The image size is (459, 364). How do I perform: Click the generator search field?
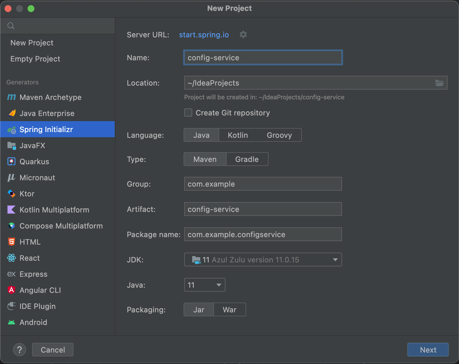click(x=57, y=26)
